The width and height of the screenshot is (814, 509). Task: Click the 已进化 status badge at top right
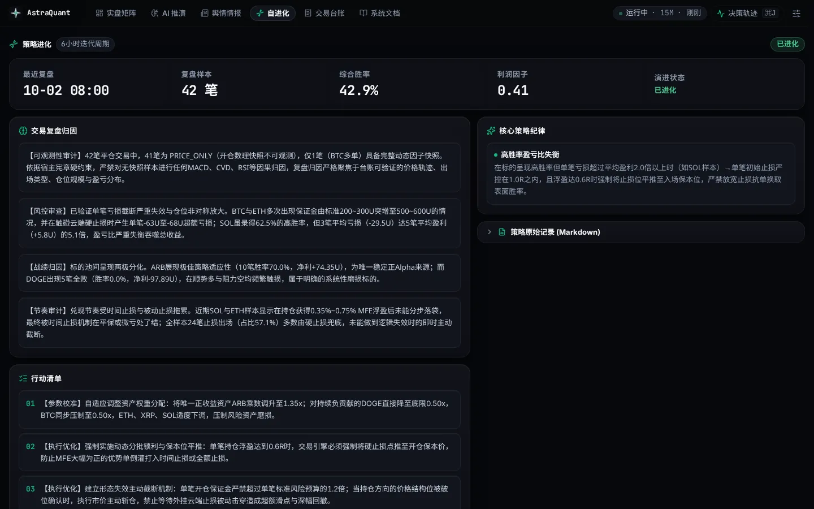[x=787, y=44]
